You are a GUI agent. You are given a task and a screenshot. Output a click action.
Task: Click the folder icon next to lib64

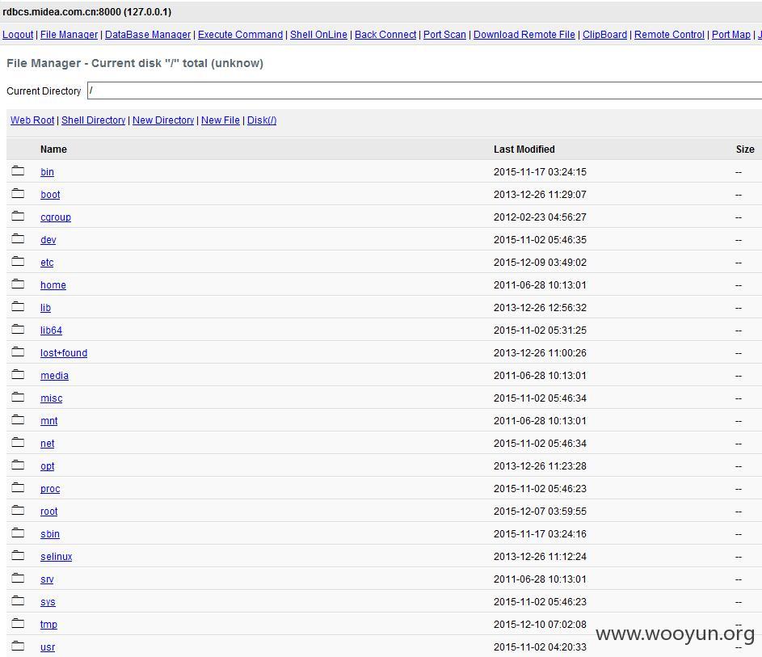point(18,329)
